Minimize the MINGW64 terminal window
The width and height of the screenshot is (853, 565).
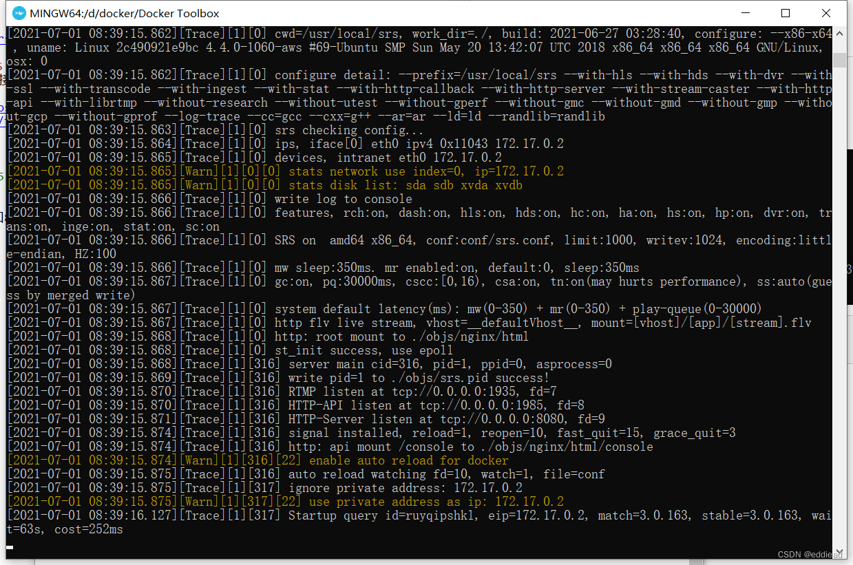click(x=744, y=13)
